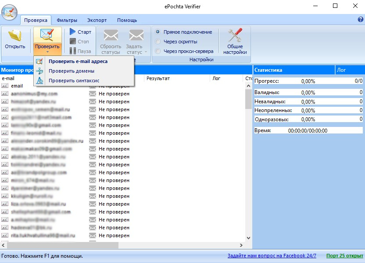Click the ePochta Verifier application logo
The image size is (365, 263).
9,12
